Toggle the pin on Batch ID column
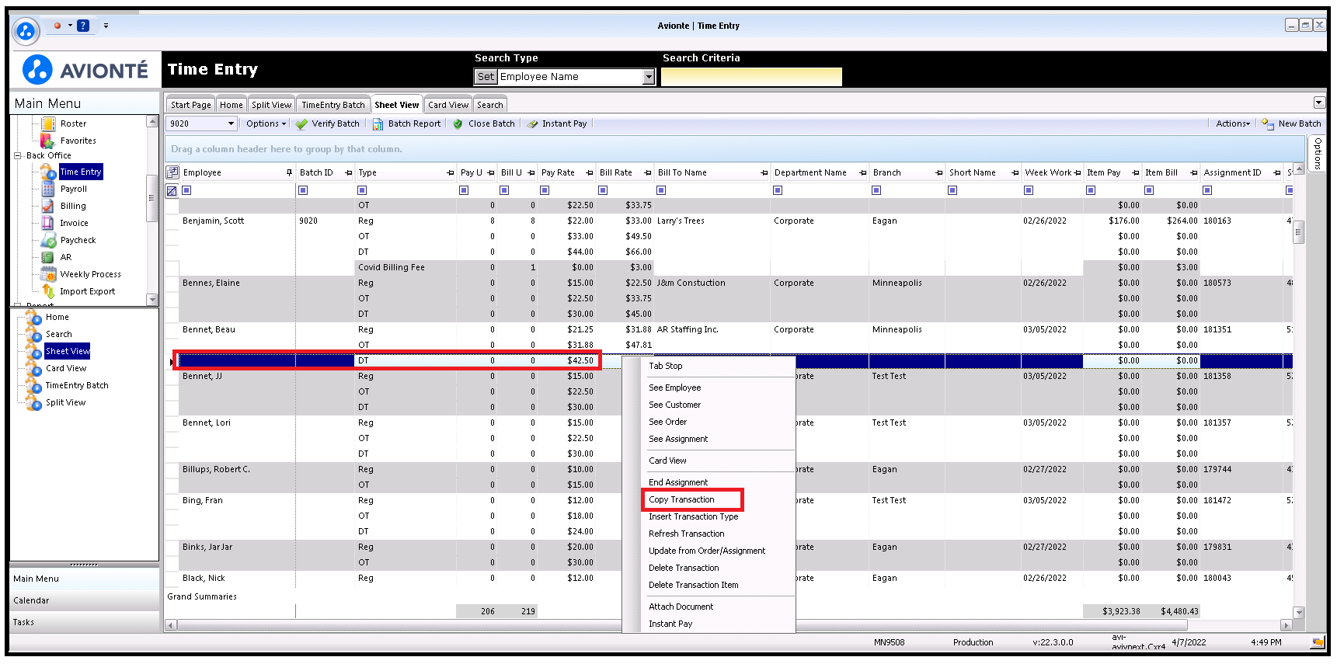The image size is (1337, 664). pos(348,172)
